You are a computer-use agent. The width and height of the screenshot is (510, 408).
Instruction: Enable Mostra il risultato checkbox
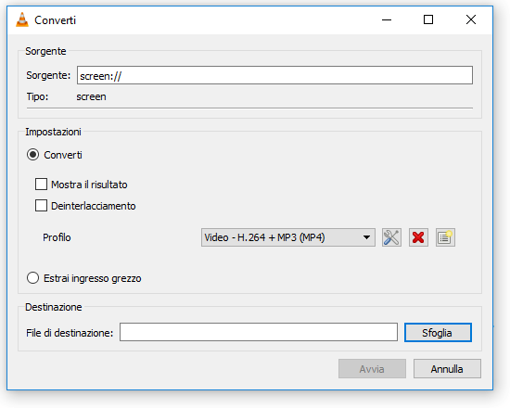tap(41, 185)
